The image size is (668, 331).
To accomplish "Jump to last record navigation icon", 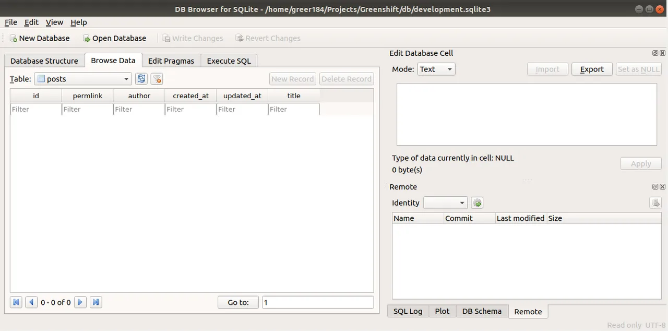I will pyautogui.click(x=96, y=302).
